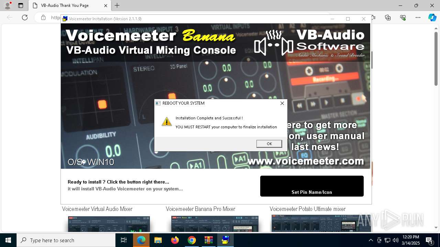This screenshot has height=247, width=440.
Task: Minimize the Voicemeeter Installation window
Action: [x=332, y=19]
